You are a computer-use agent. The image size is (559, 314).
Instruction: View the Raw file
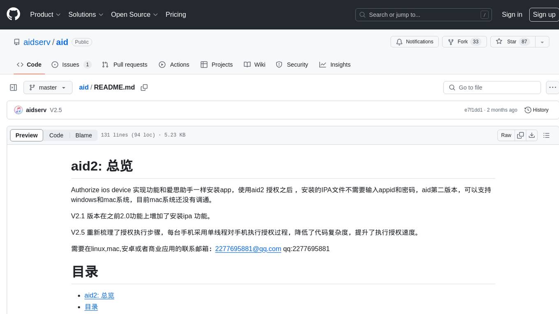[506, 135]
